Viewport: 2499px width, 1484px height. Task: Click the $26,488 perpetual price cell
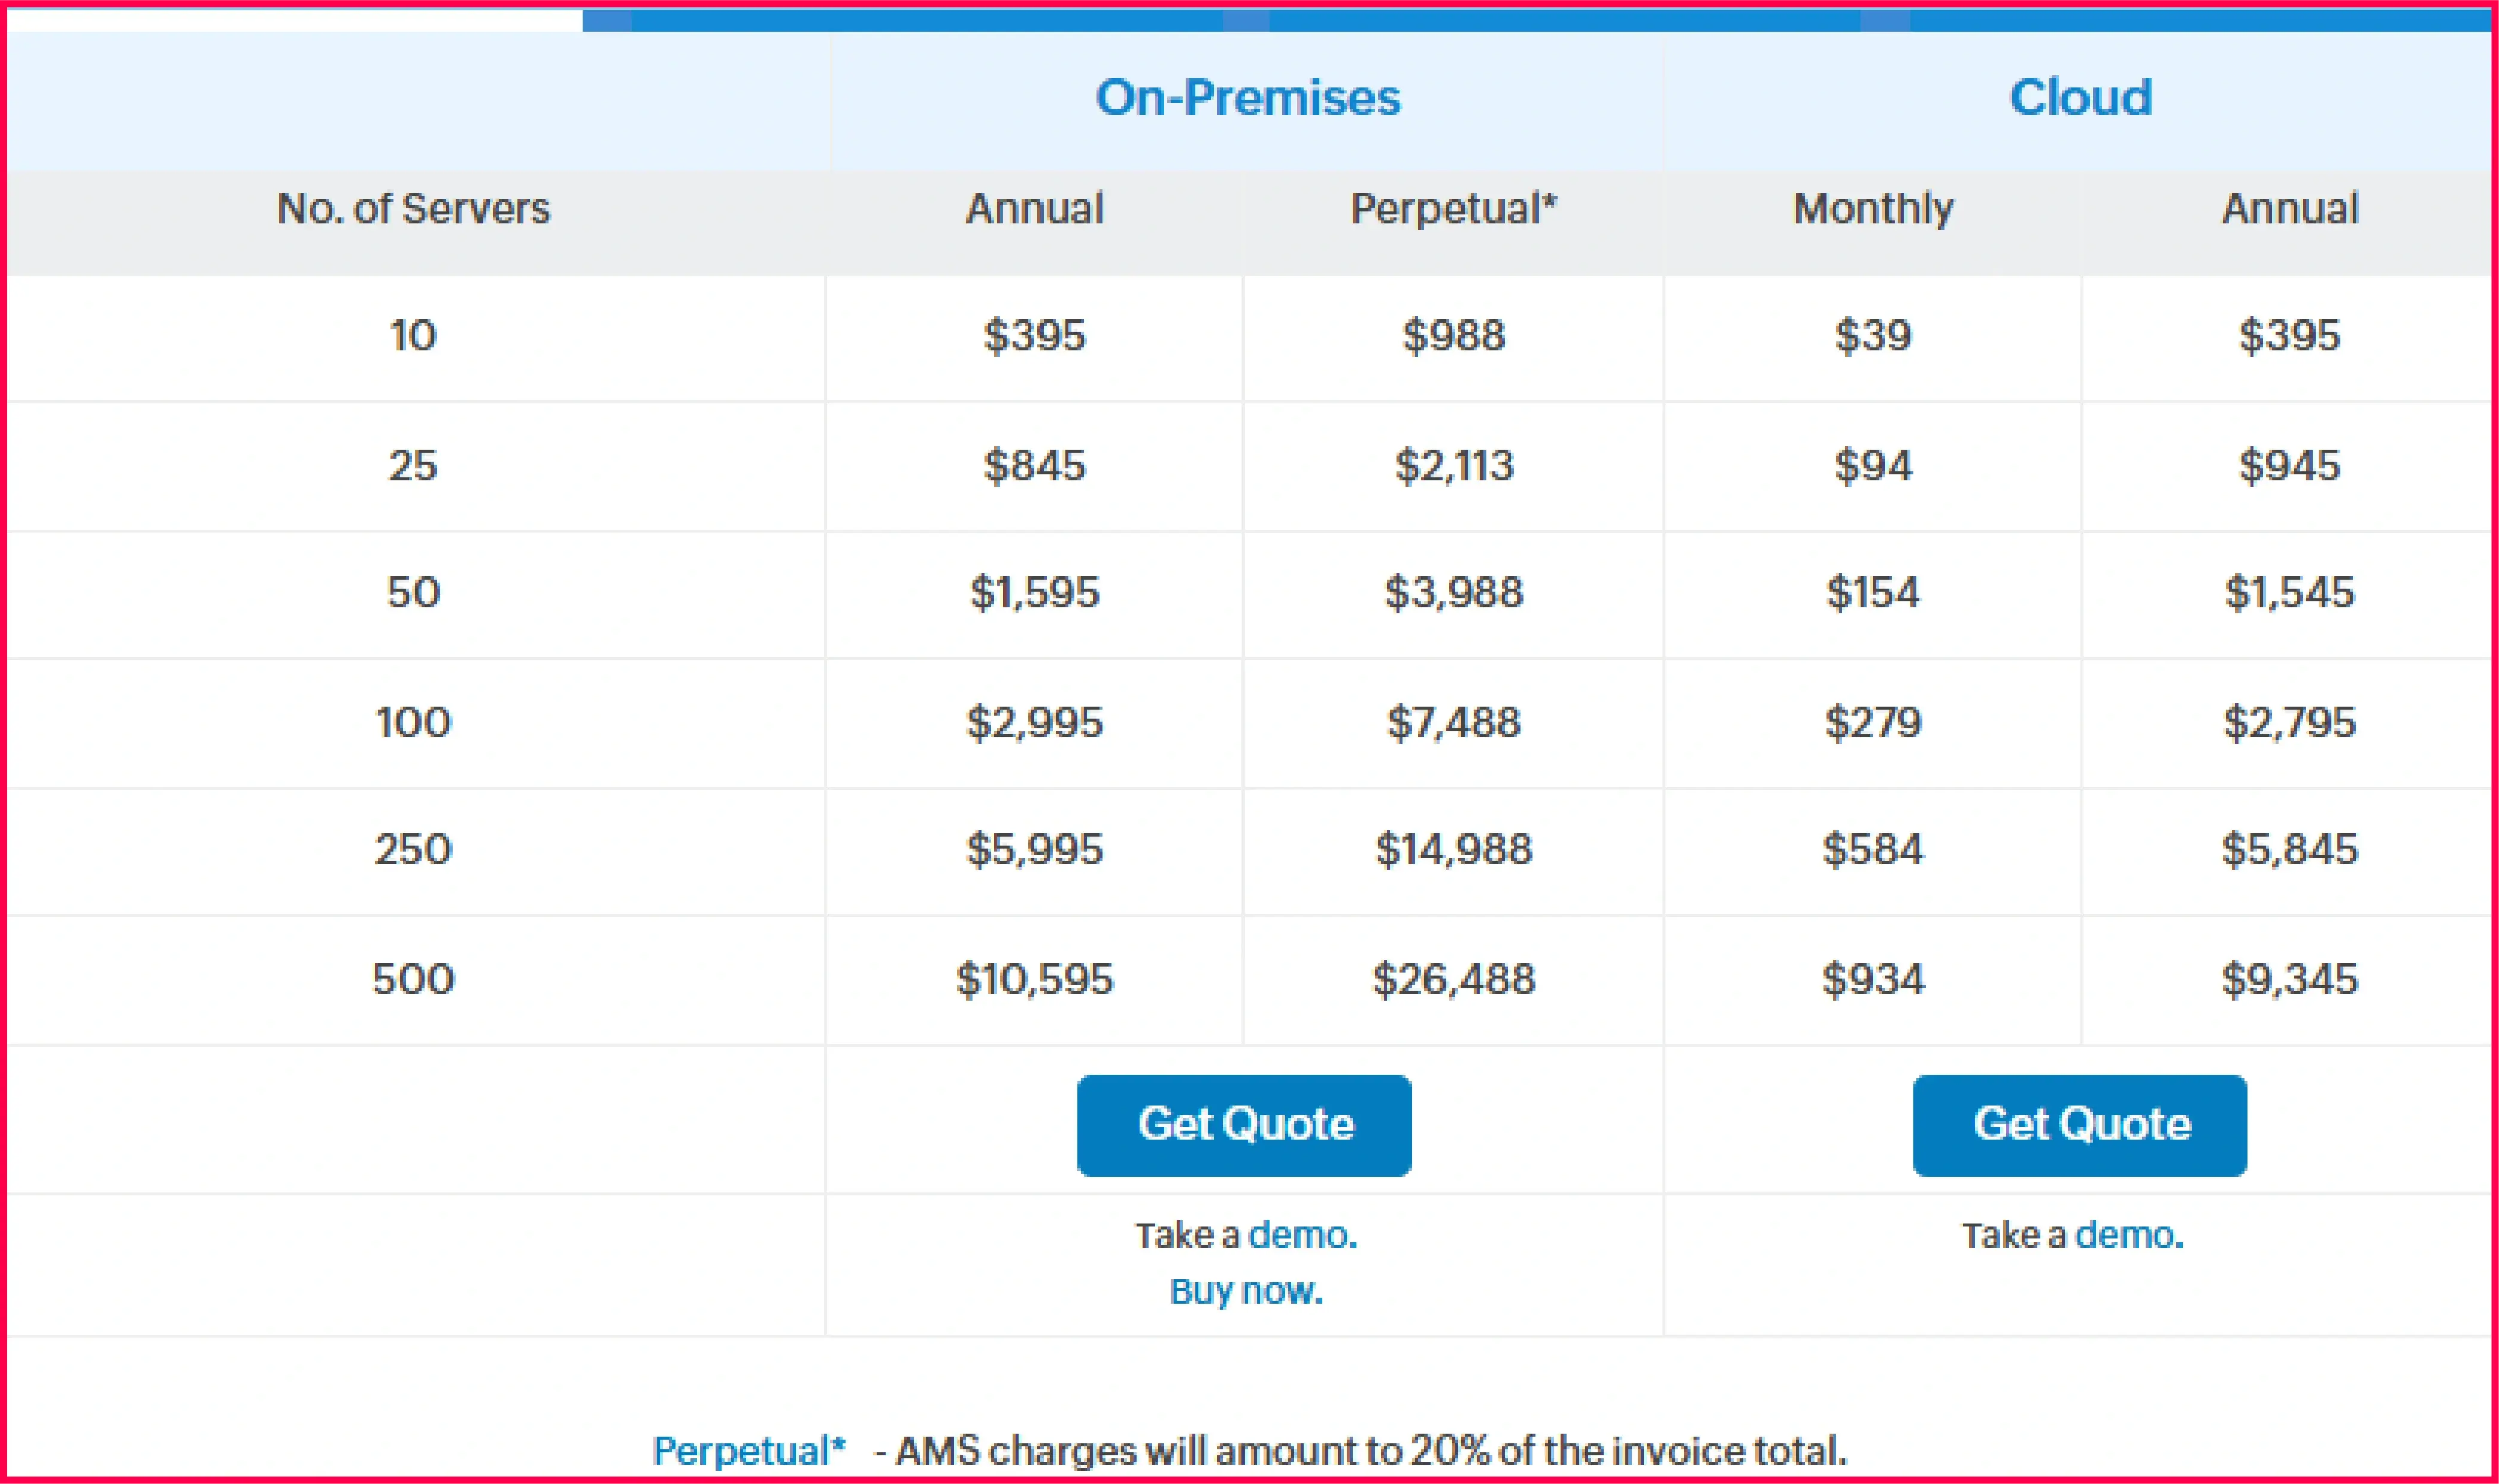(1454, 978)
